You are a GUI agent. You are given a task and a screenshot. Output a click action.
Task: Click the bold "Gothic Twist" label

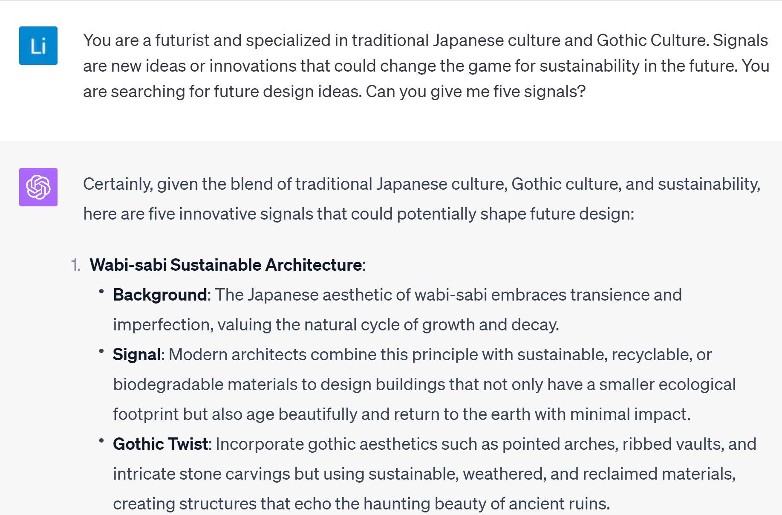pyautogui.click(x=160, y=444)
